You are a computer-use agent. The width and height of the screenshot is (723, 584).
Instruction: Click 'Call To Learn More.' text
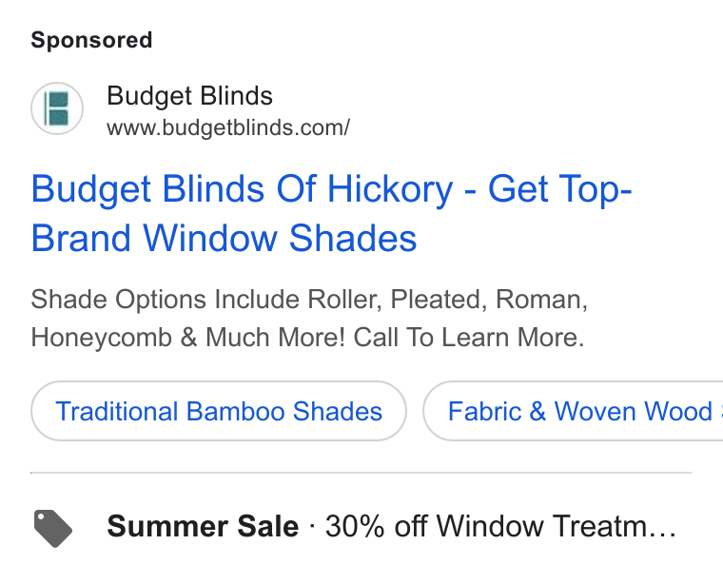tap(469, 337)
